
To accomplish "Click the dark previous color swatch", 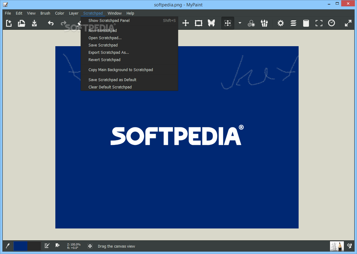I will click(x=34, y=246).
